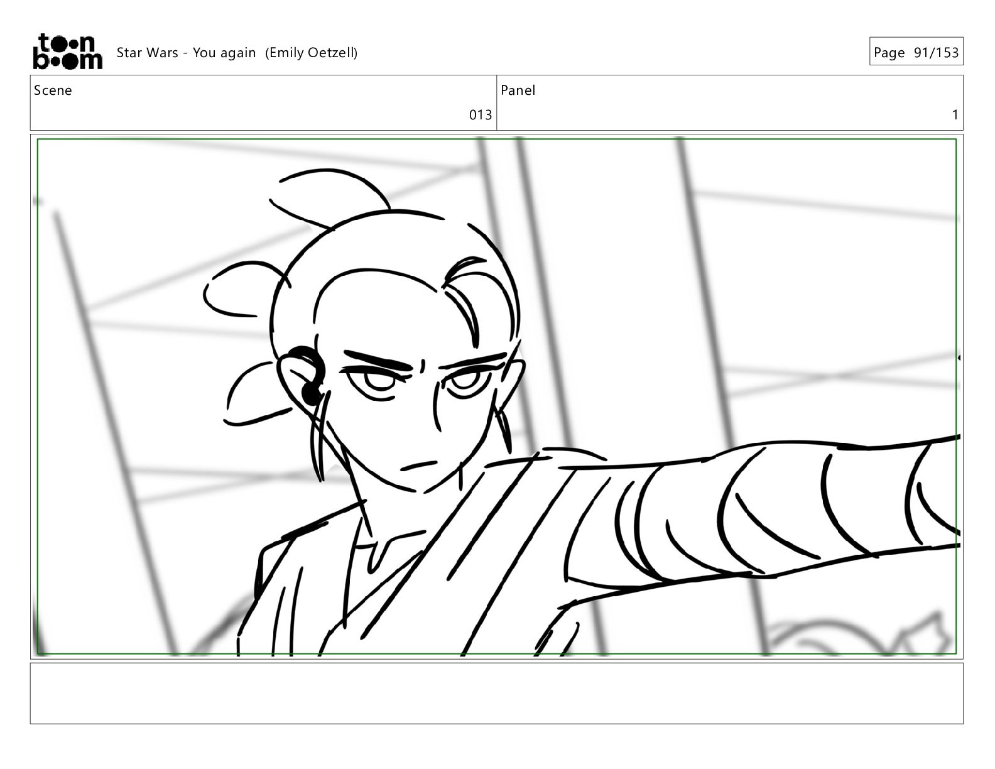The height and width of the screenshot is (769, 995).
Task: Click the Toon Boom logo
Action: tap(67, 51)
